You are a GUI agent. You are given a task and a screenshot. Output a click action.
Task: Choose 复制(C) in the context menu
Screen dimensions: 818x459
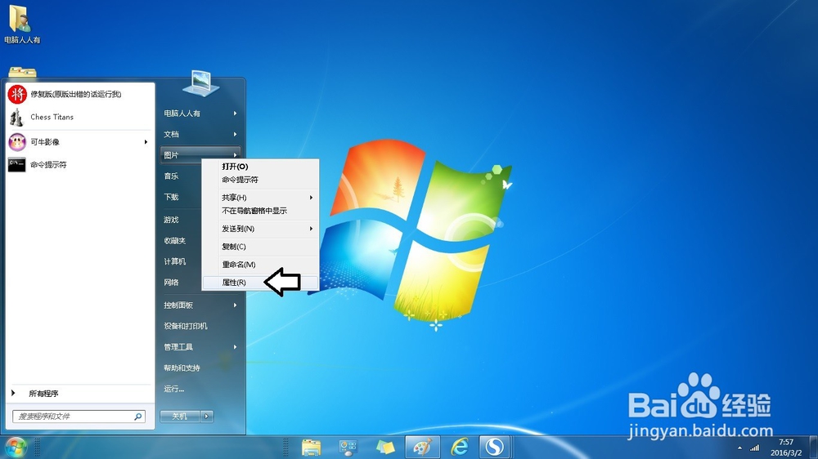click(260, 247)
